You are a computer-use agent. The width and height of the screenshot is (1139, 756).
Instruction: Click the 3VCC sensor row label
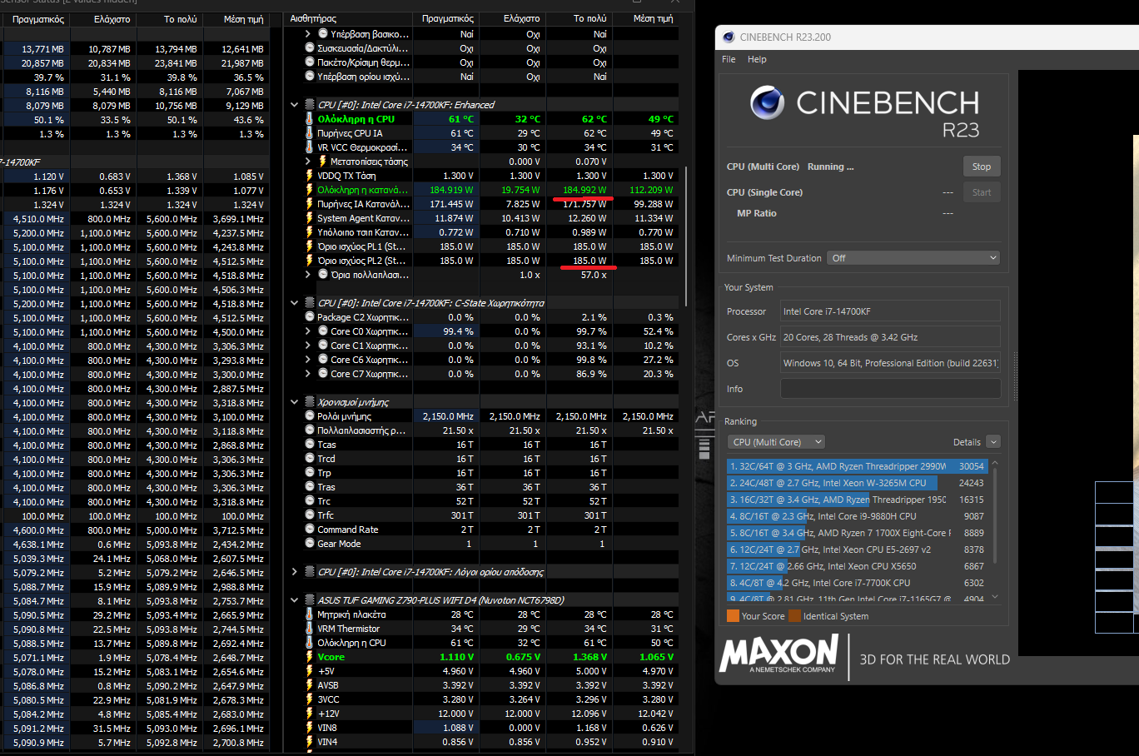click(328, 699)
